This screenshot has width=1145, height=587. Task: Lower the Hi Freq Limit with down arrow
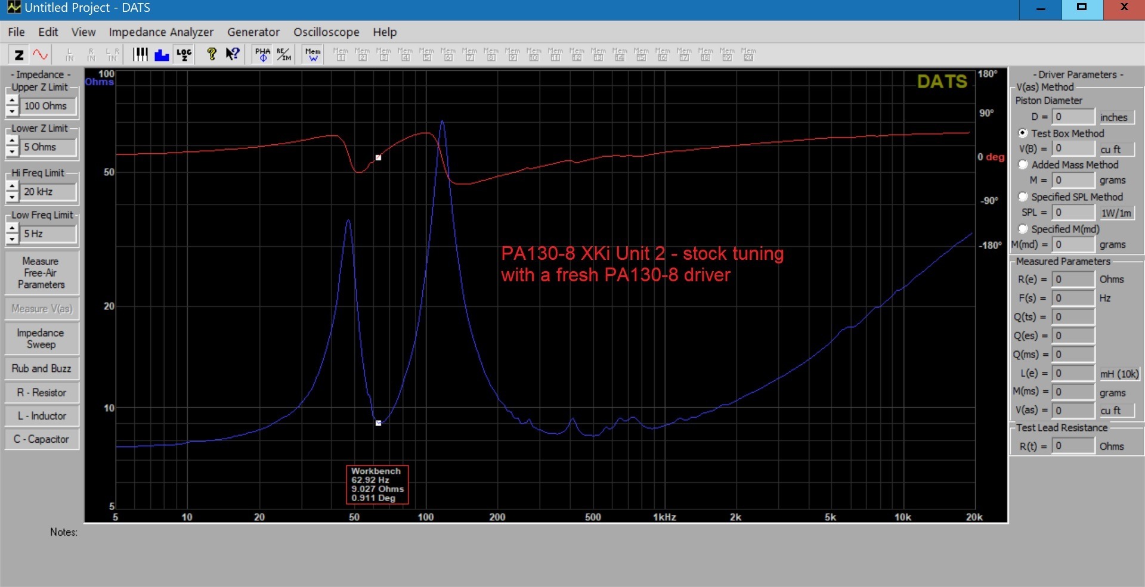click(x=12, y=197)
